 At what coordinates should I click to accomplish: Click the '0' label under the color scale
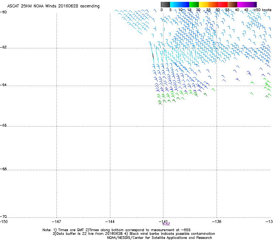coord(162,10)
